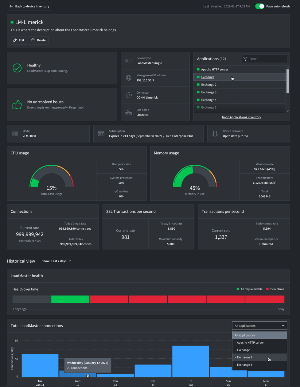Click the Delete trash can icon
Screen dimensions: 300x387
pyautogui.click(x=33, y=40)
